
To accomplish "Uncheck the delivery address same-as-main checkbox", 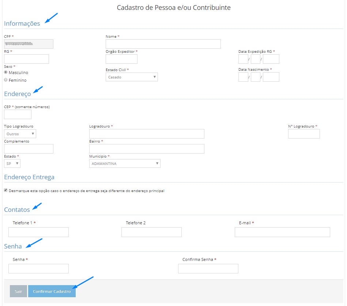I will click(6, 191).
